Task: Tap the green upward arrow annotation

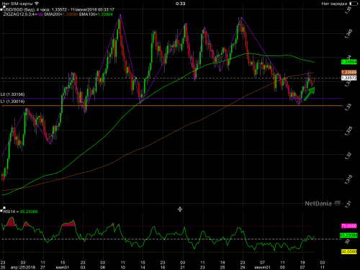Action: pos(310,94)
